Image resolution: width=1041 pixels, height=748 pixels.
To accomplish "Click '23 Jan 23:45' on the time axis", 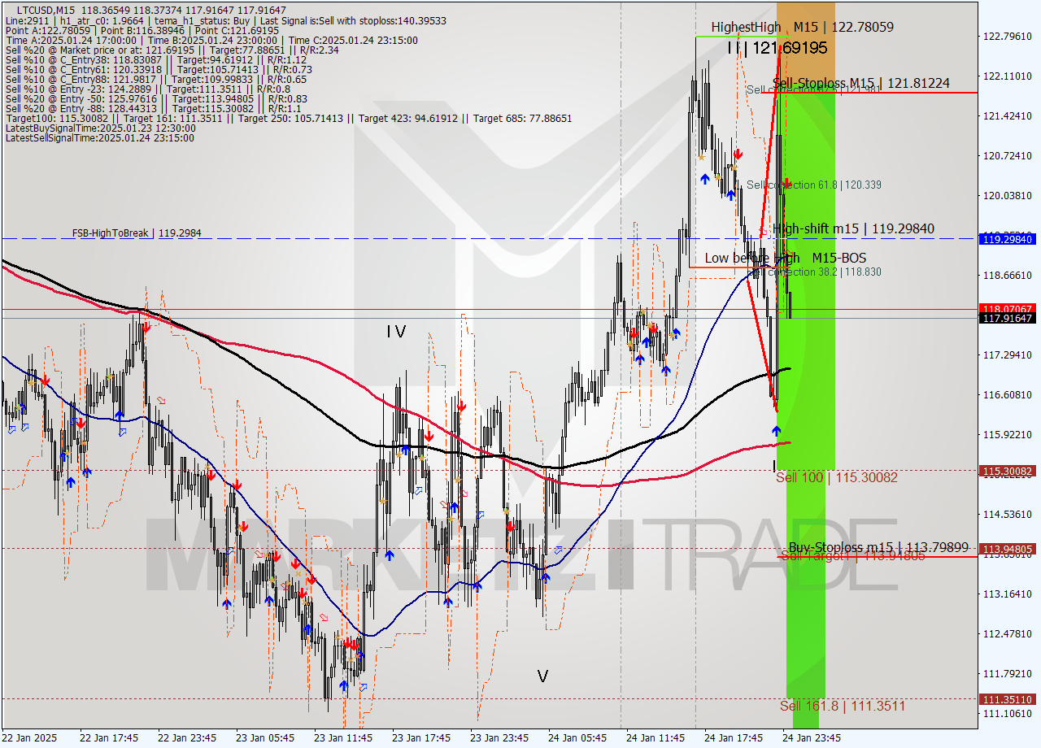I will [x=499, y=737].
